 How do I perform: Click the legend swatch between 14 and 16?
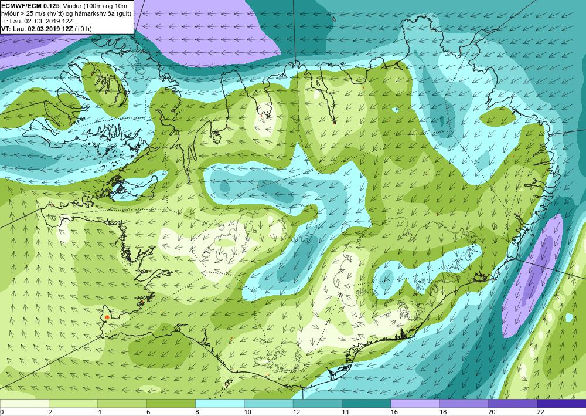tap(366, 403)
